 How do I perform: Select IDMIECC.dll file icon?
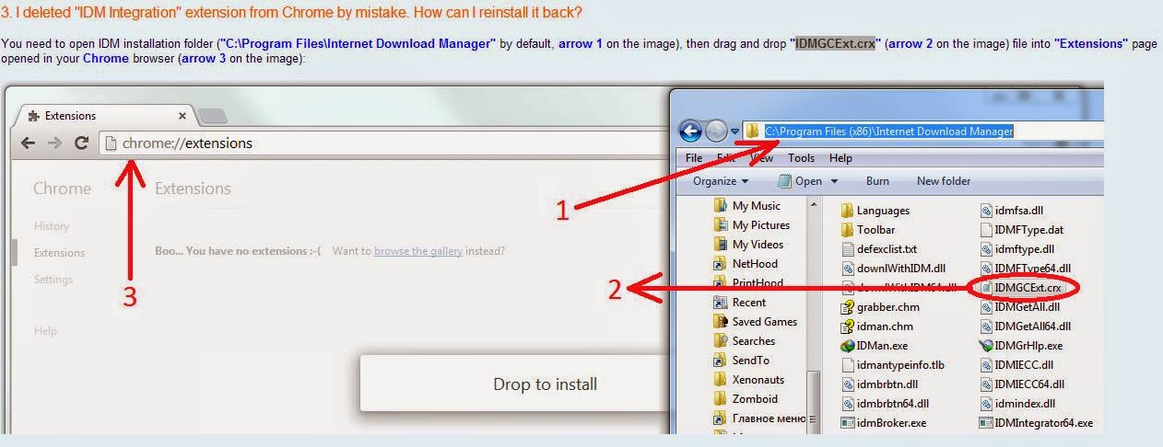click(x=986, y=365)
